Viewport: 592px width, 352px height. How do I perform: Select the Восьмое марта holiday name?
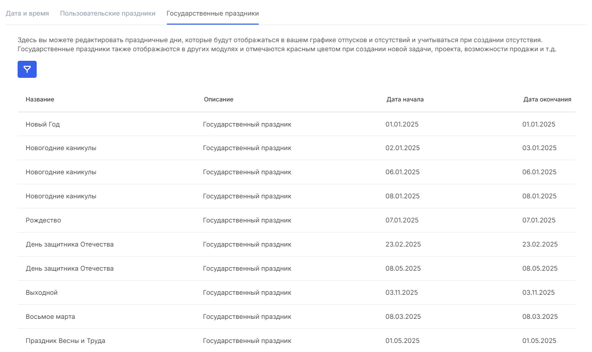50,316
